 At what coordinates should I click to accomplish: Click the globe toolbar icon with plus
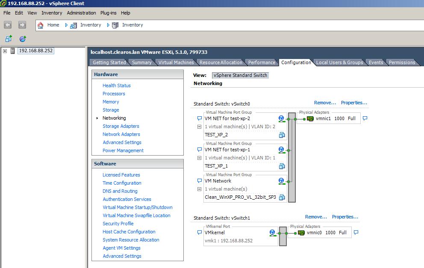point(23,38)
